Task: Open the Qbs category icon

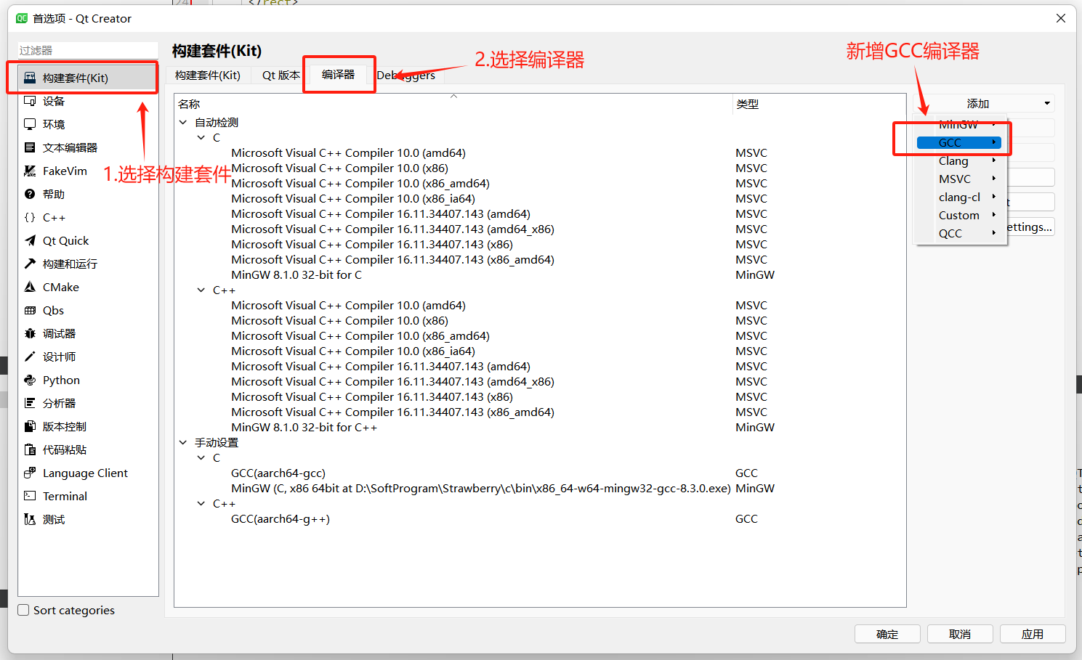Action: tap(30, 310)
